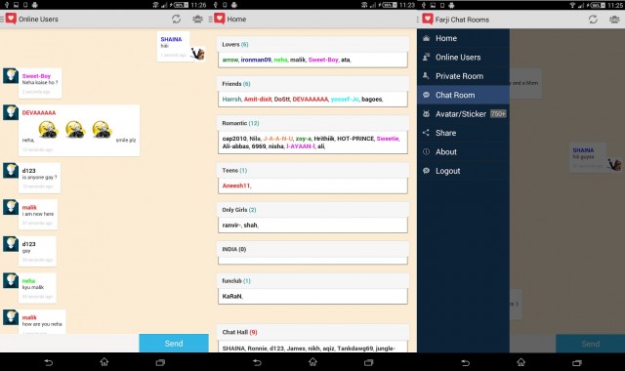
Task: Tap heart logo beside Home title
Action: [219, 19]
